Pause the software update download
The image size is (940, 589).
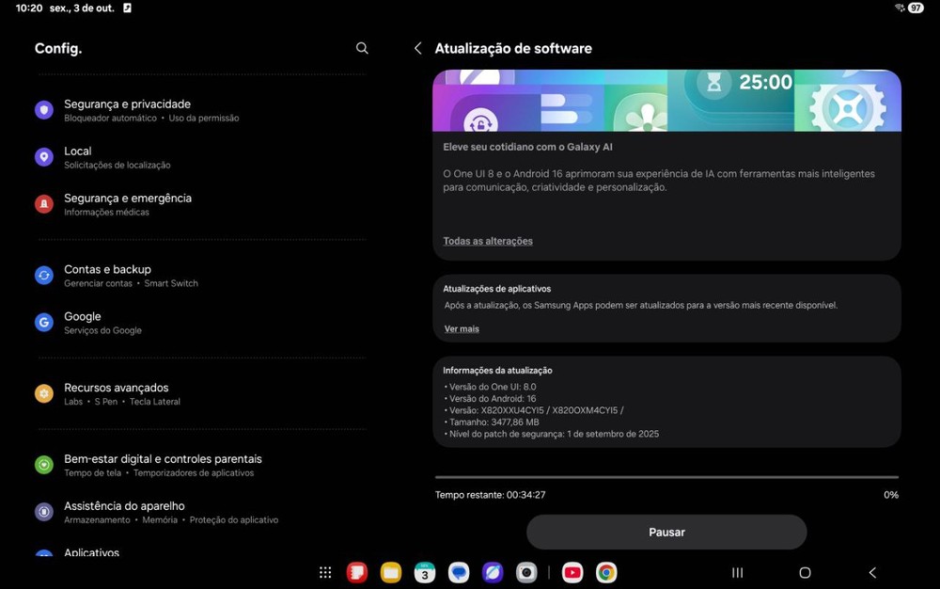(x=666, y=532)
